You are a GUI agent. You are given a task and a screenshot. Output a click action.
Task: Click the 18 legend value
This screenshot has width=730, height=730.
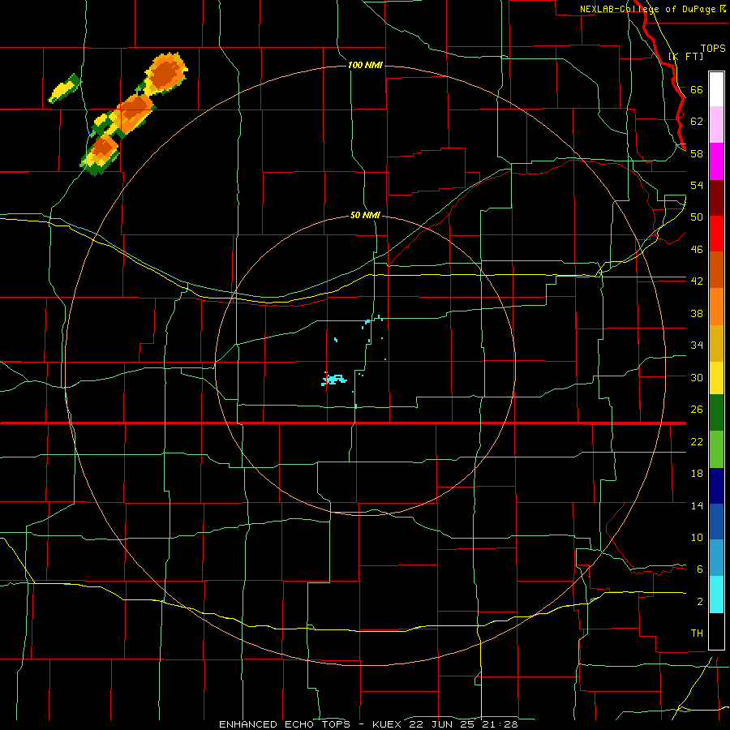pos(697,474)
